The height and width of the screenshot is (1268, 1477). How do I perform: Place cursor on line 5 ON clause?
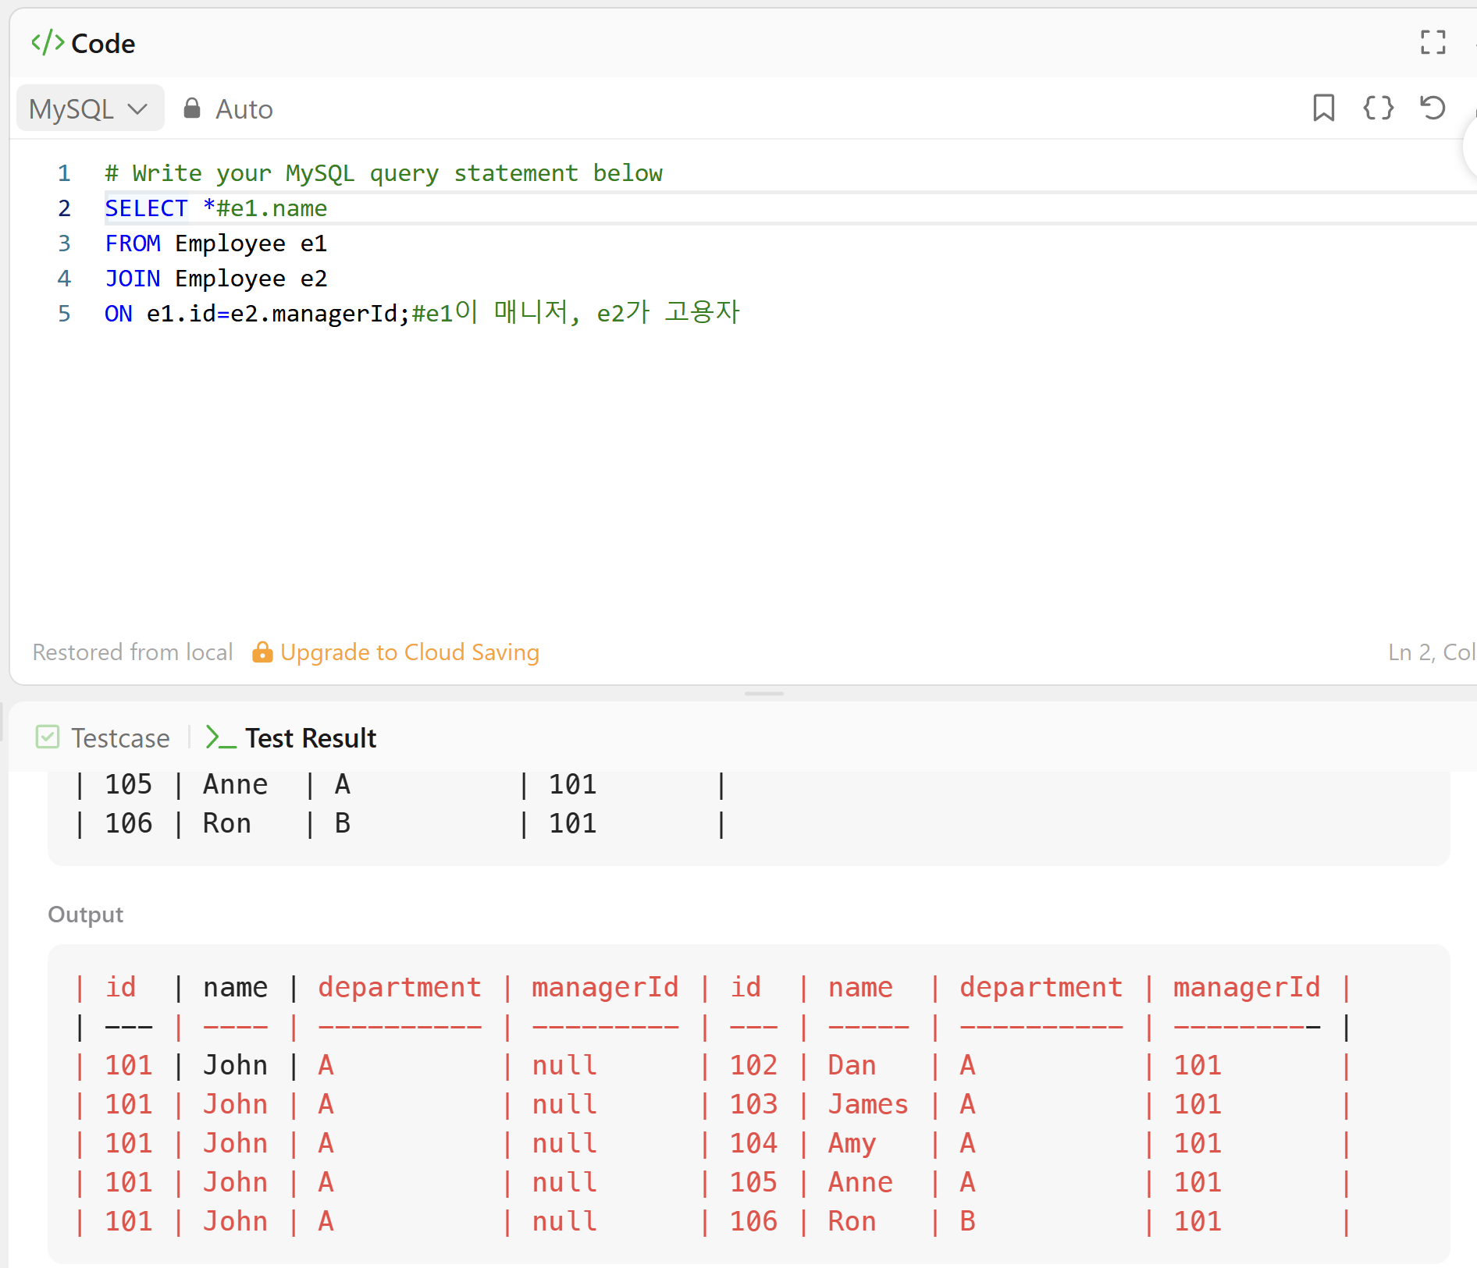(422, 314)
